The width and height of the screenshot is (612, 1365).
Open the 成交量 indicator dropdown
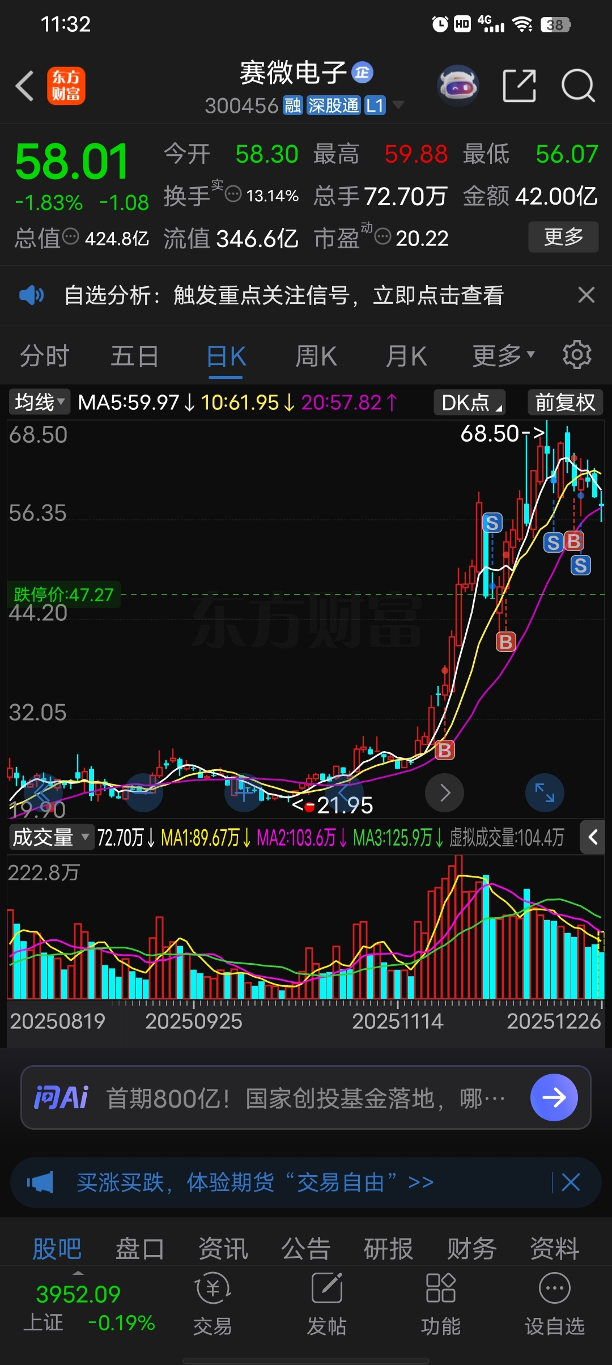(x=51, y=837)
